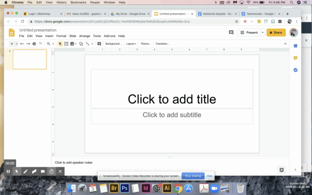Open the Tools menu in Slides
312x195 pixels.
pos(97,36)
